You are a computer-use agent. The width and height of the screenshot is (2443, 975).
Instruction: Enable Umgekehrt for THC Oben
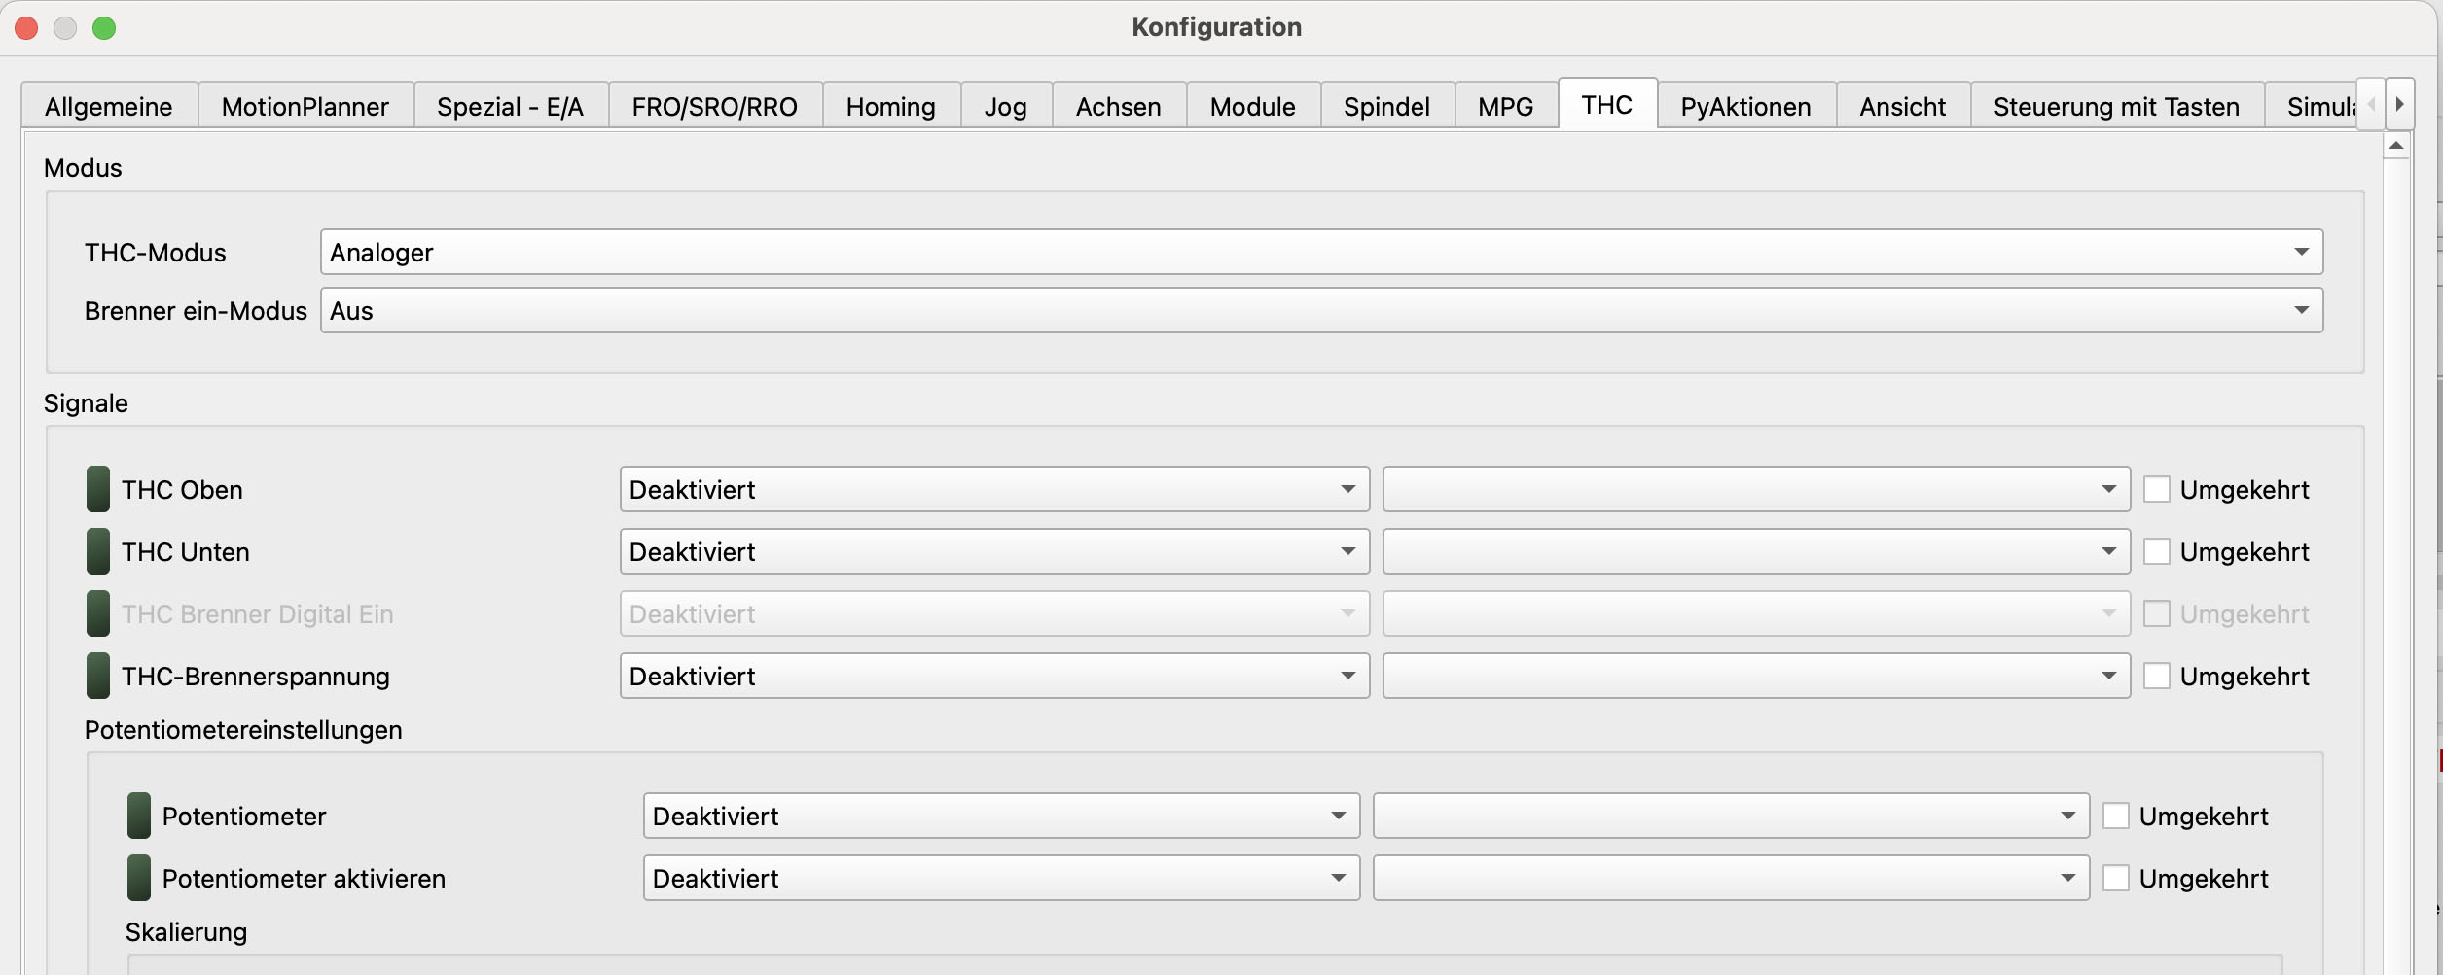tap(2157, 489)
